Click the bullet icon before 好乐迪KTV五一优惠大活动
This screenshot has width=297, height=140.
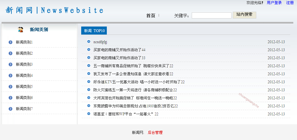pos(89,81)
